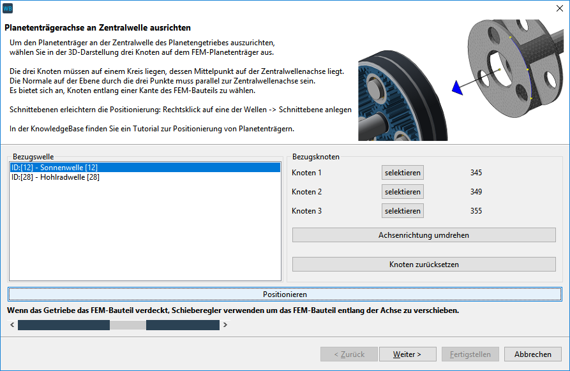Click the Zurück back button
The width and height of the screenshot is (570, 371).
(x=349, y=354)
